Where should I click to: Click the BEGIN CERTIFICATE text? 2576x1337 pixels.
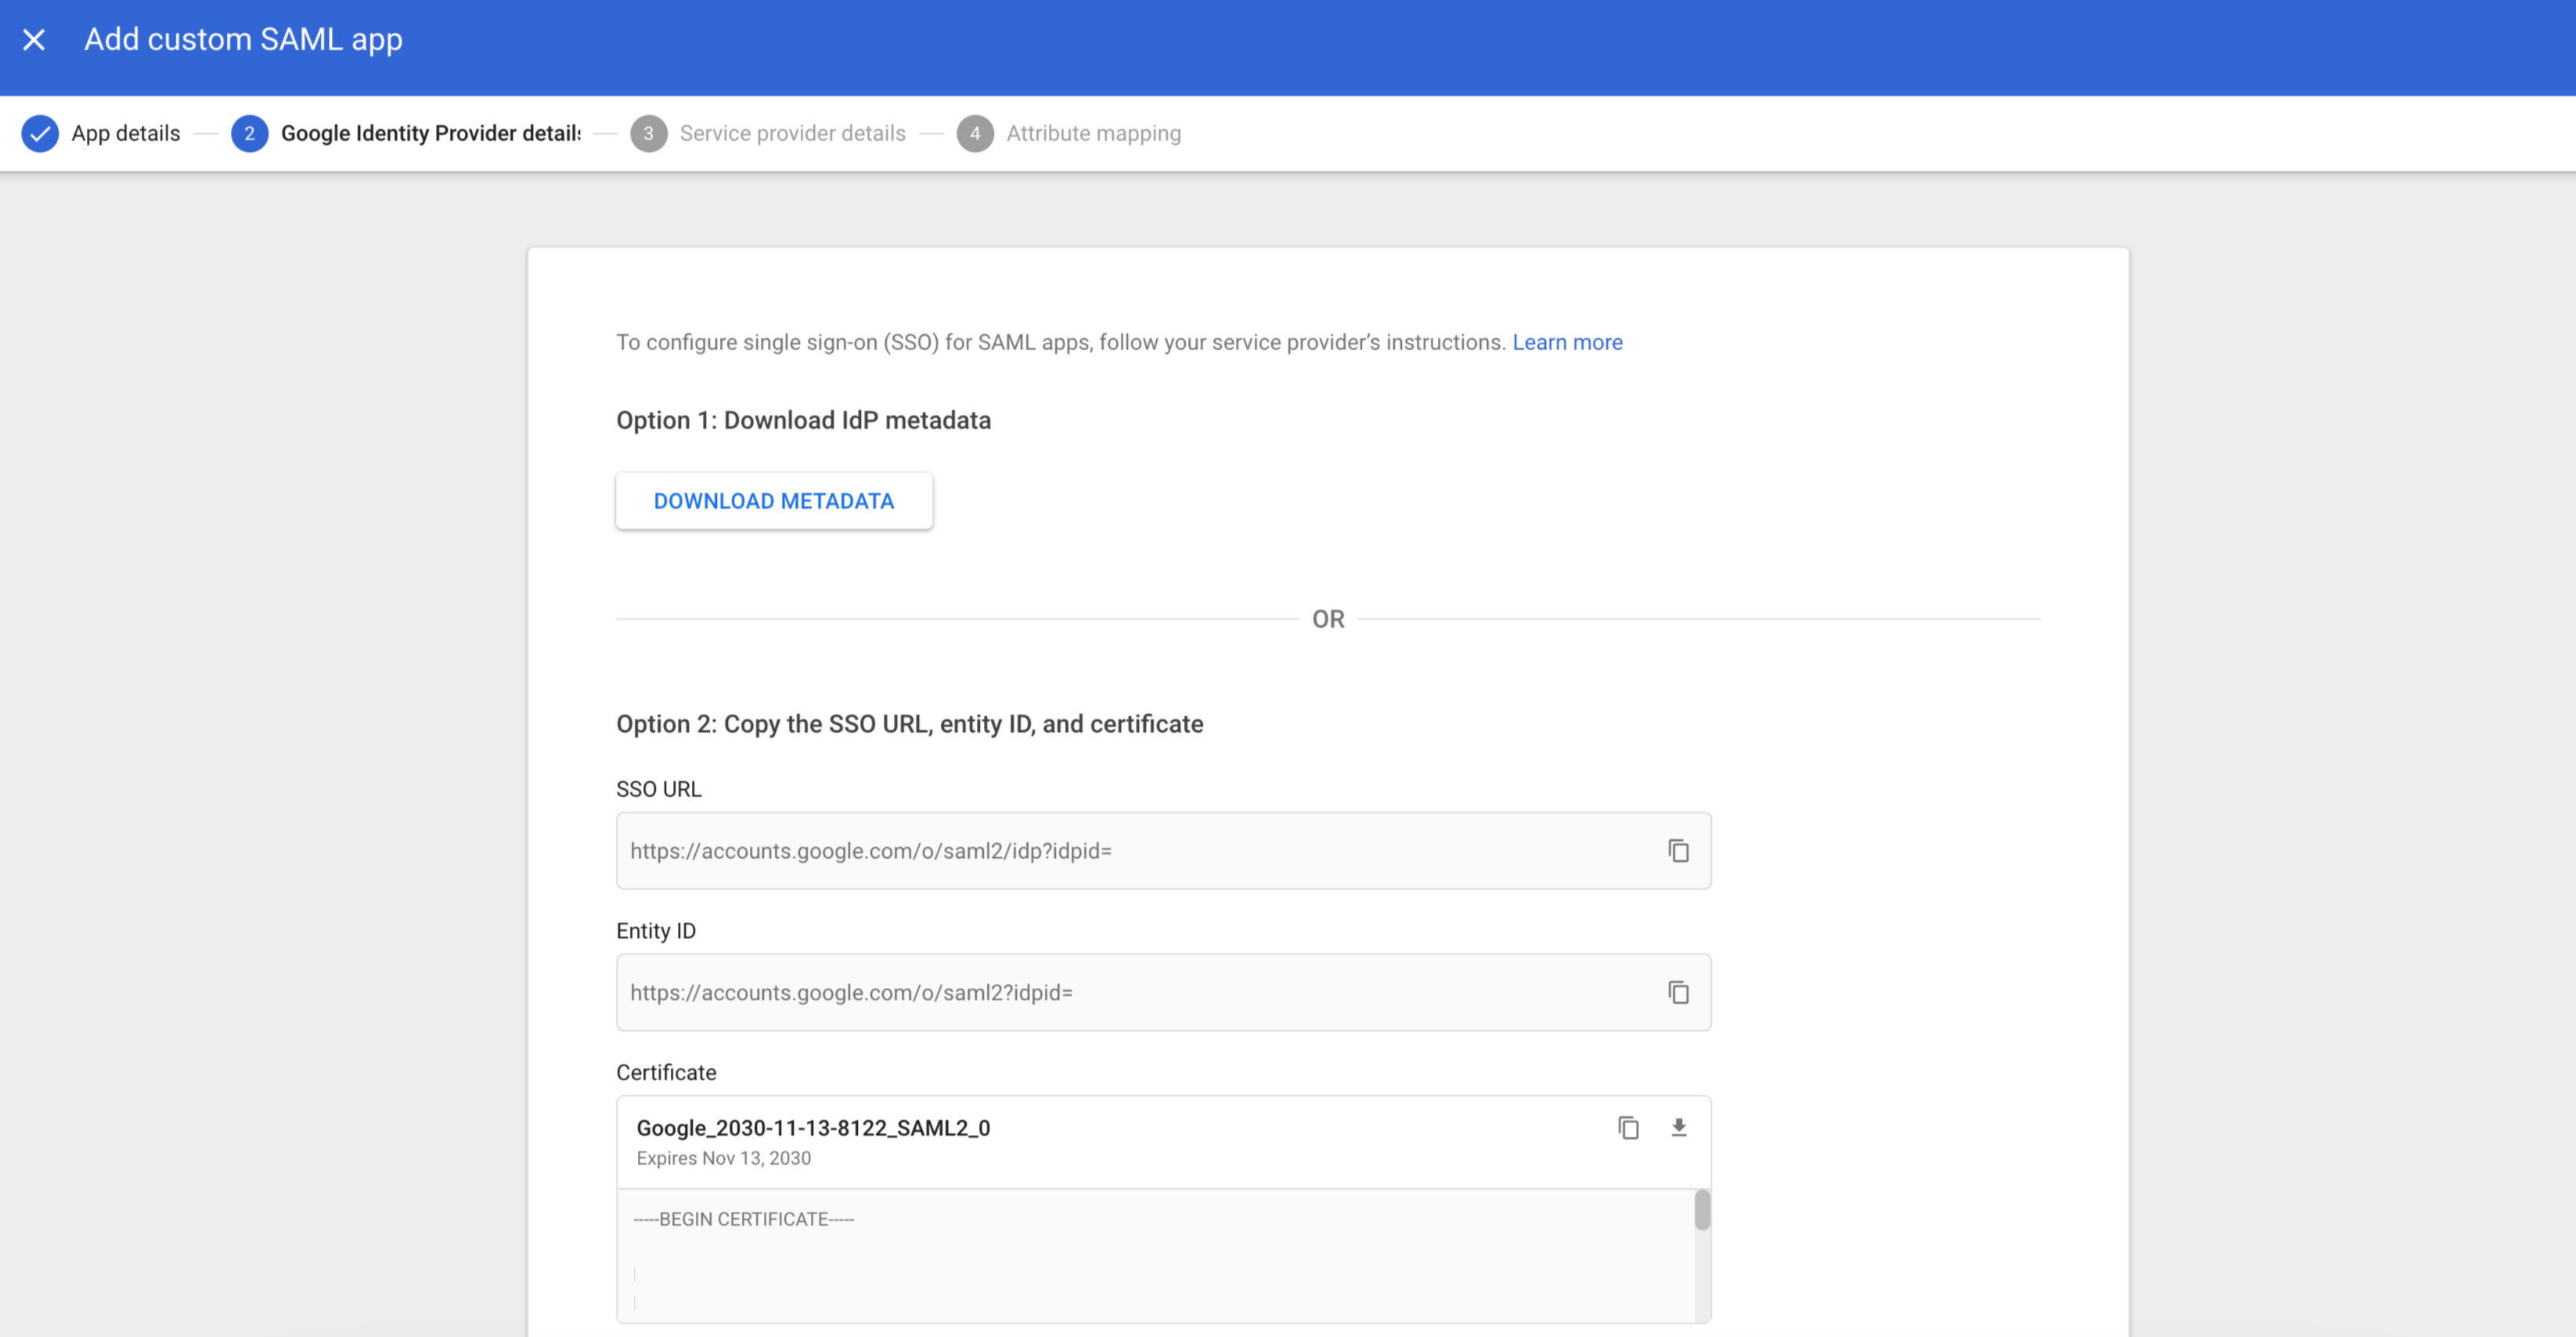743,1220
